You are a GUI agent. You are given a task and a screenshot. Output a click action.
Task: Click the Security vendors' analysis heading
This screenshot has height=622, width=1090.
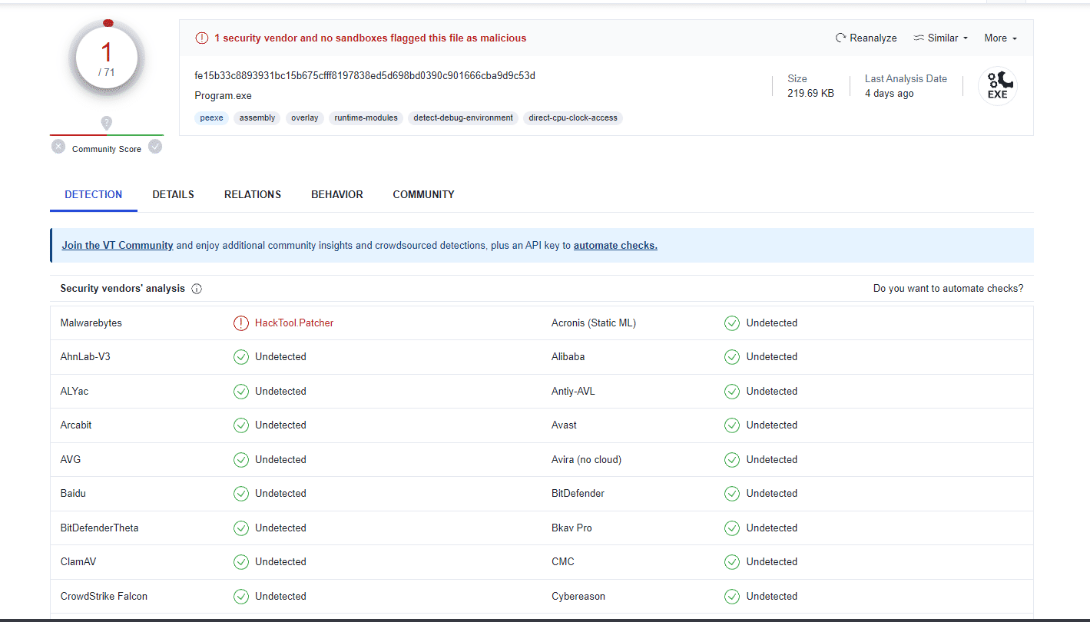(x=123, y=289)
